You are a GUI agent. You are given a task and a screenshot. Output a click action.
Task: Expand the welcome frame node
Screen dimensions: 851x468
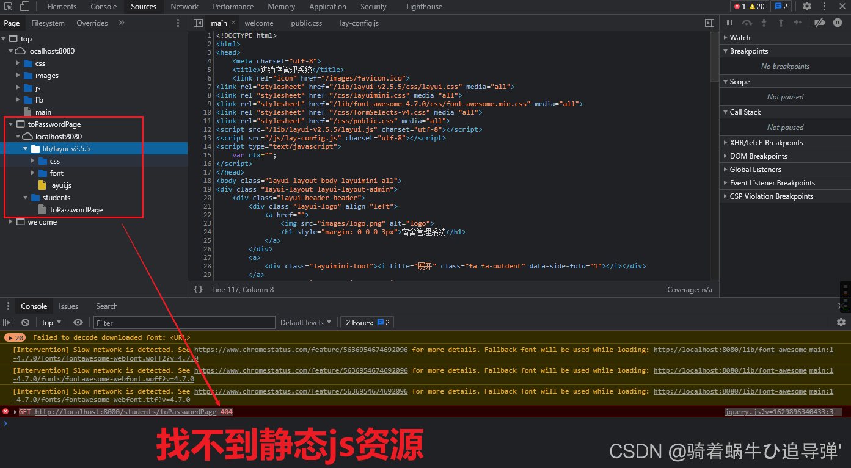12,222
